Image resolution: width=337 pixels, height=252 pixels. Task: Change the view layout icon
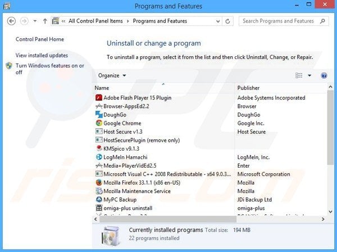click(x=299, y=75)
